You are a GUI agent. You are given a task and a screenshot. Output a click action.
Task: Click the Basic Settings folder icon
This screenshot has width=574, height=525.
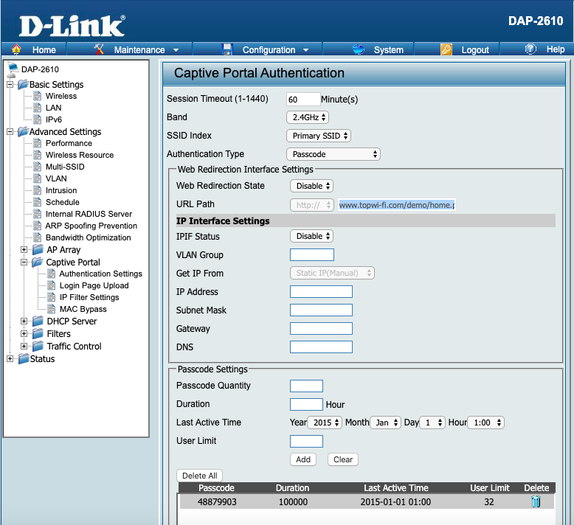[x=23, y=85]
